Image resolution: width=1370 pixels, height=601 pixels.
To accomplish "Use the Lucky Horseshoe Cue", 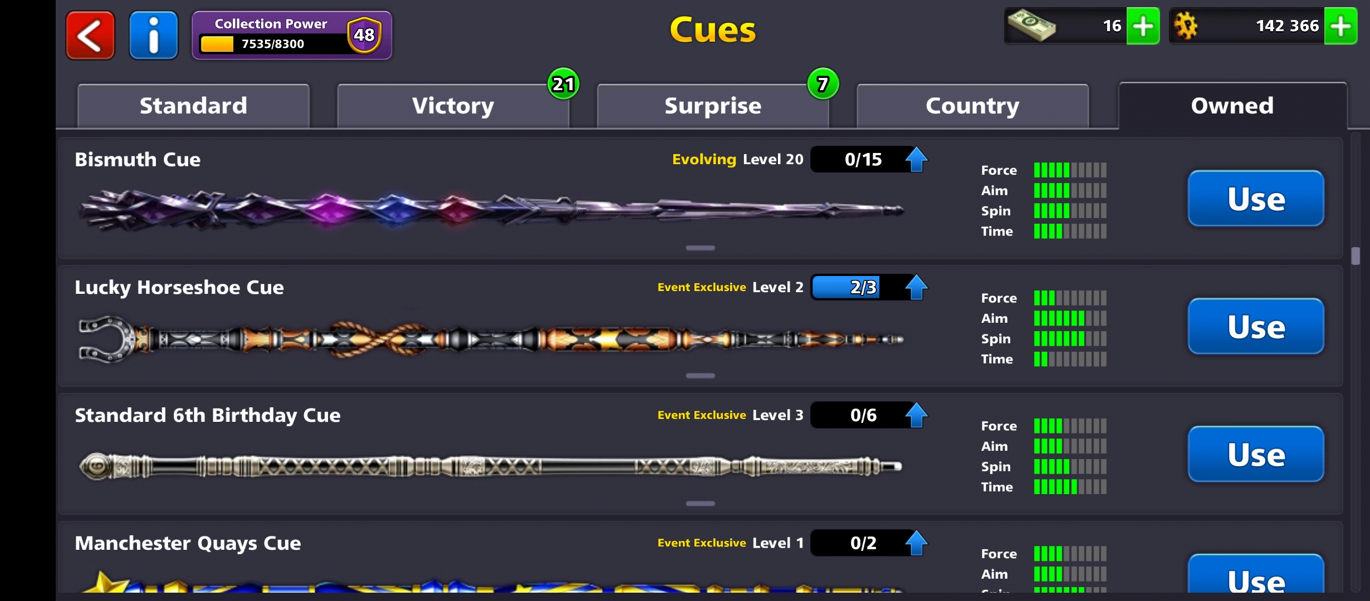I will 1256,327.
